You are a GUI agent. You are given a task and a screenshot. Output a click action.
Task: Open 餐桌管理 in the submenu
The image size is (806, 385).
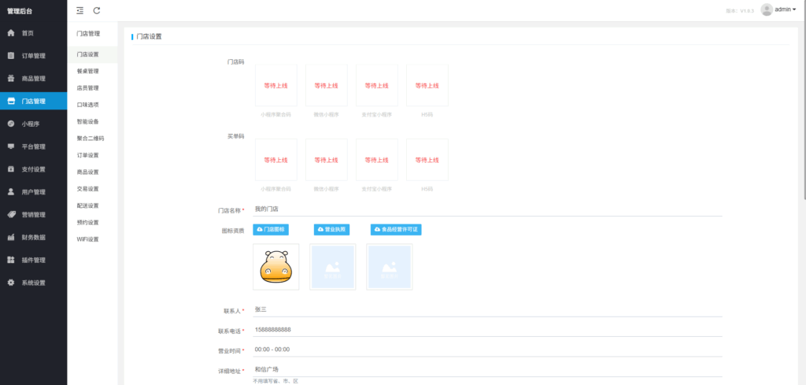tap(88, 72)
